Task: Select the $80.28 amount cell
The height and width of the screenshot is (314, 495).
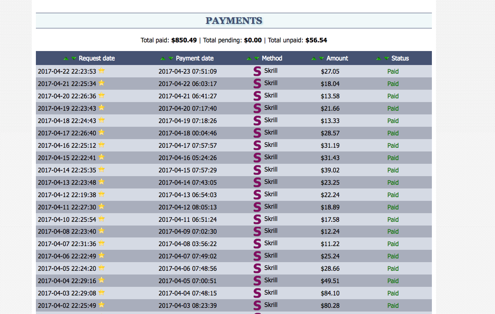Action: tap(330, 306)
